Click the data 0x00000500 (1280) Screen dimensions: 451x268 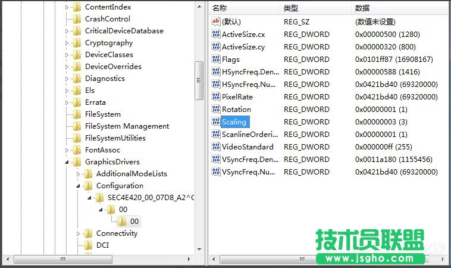[x=387, y=35]
